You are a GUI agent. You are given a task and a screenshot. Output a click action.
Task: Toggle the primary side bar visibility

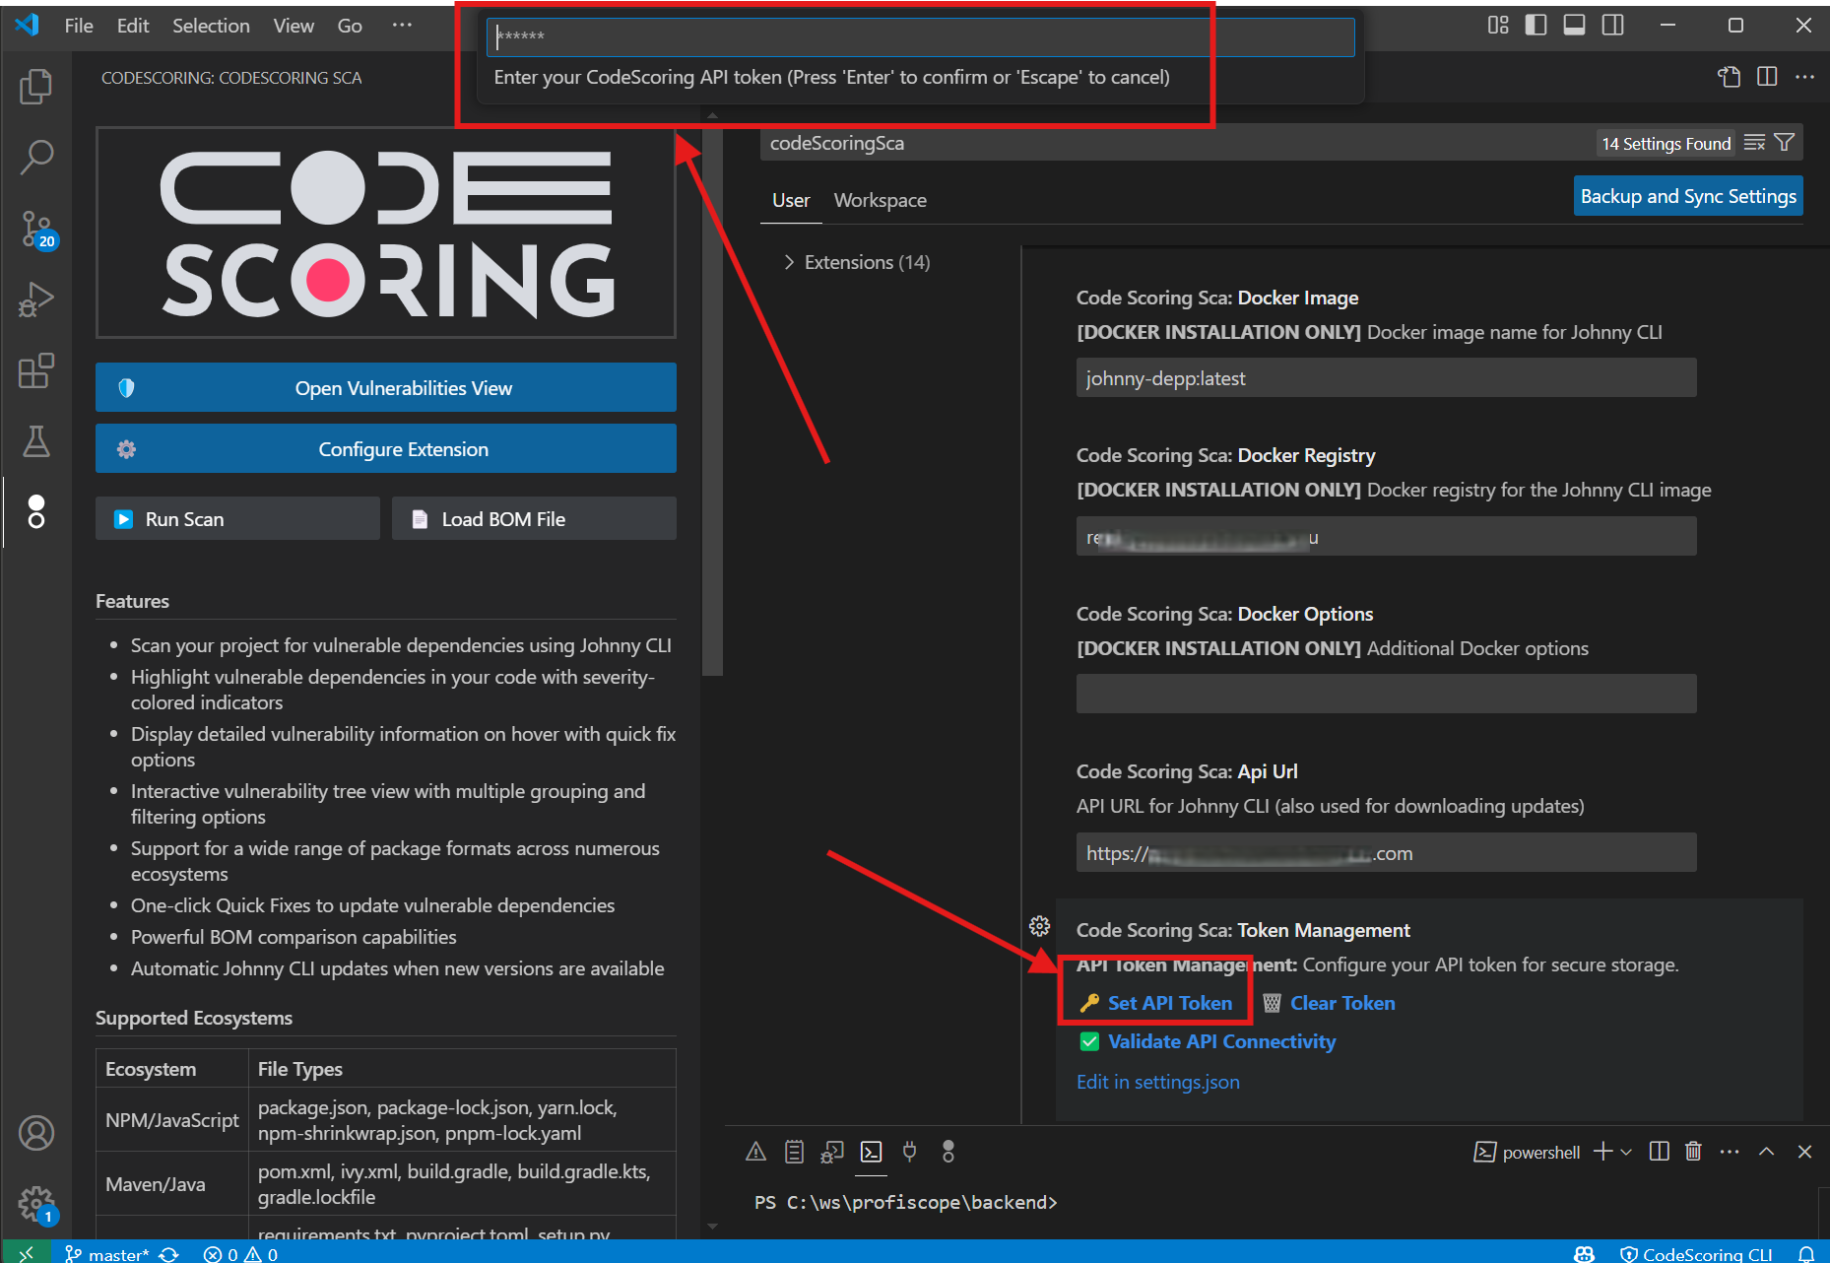[1536, 26]
